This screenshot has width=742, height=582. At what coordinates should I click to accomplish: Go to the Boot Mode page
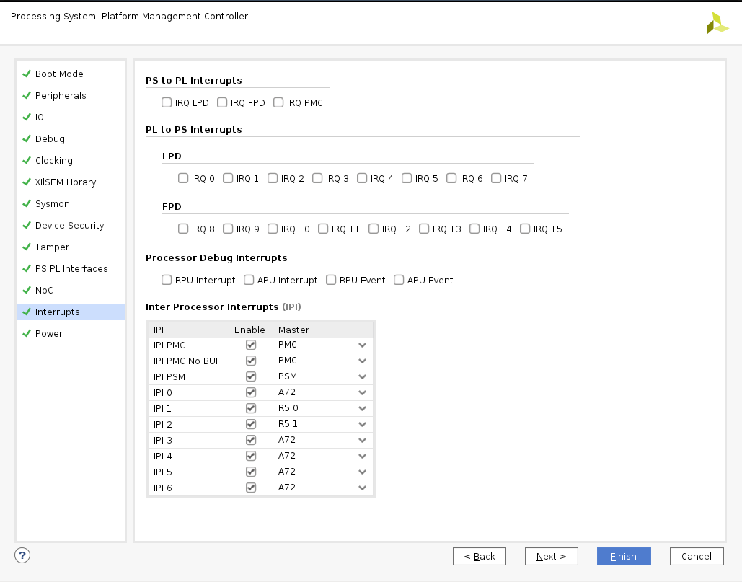click(x=59, y=74)
